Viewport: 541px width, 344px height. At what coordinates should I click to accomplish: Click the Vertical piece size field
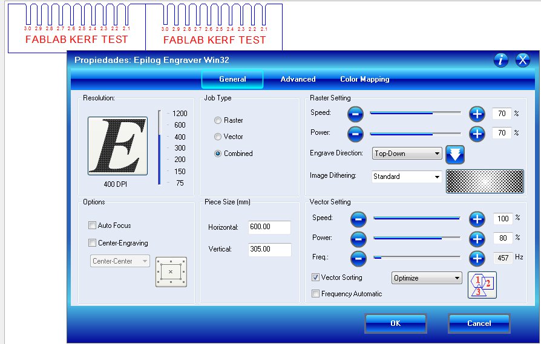[x=269, y=249]
